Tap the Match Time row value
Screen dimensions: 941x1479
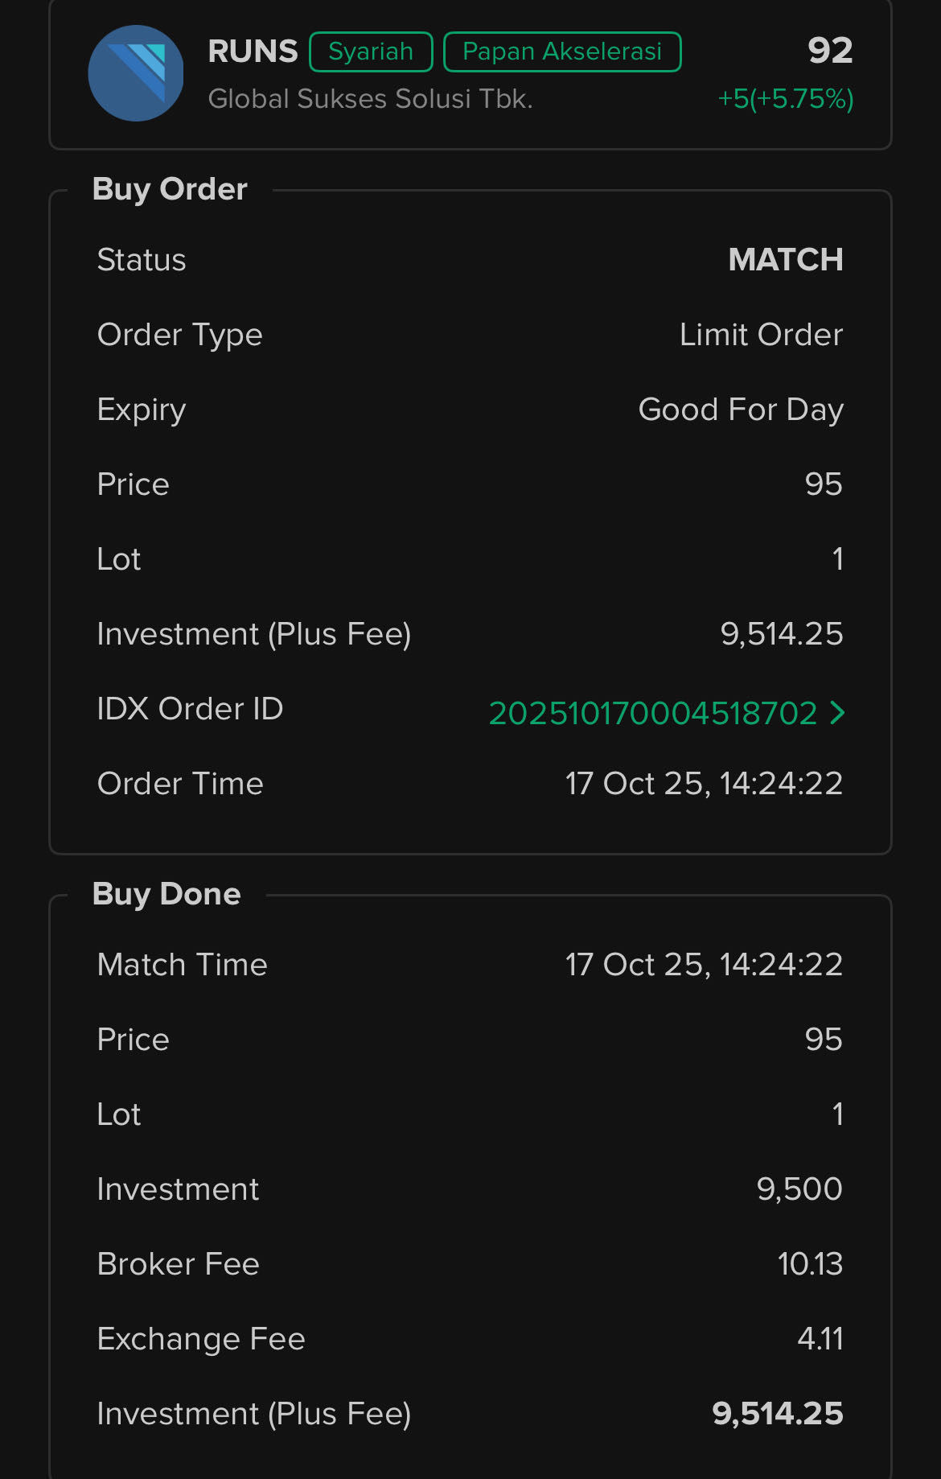704,965
